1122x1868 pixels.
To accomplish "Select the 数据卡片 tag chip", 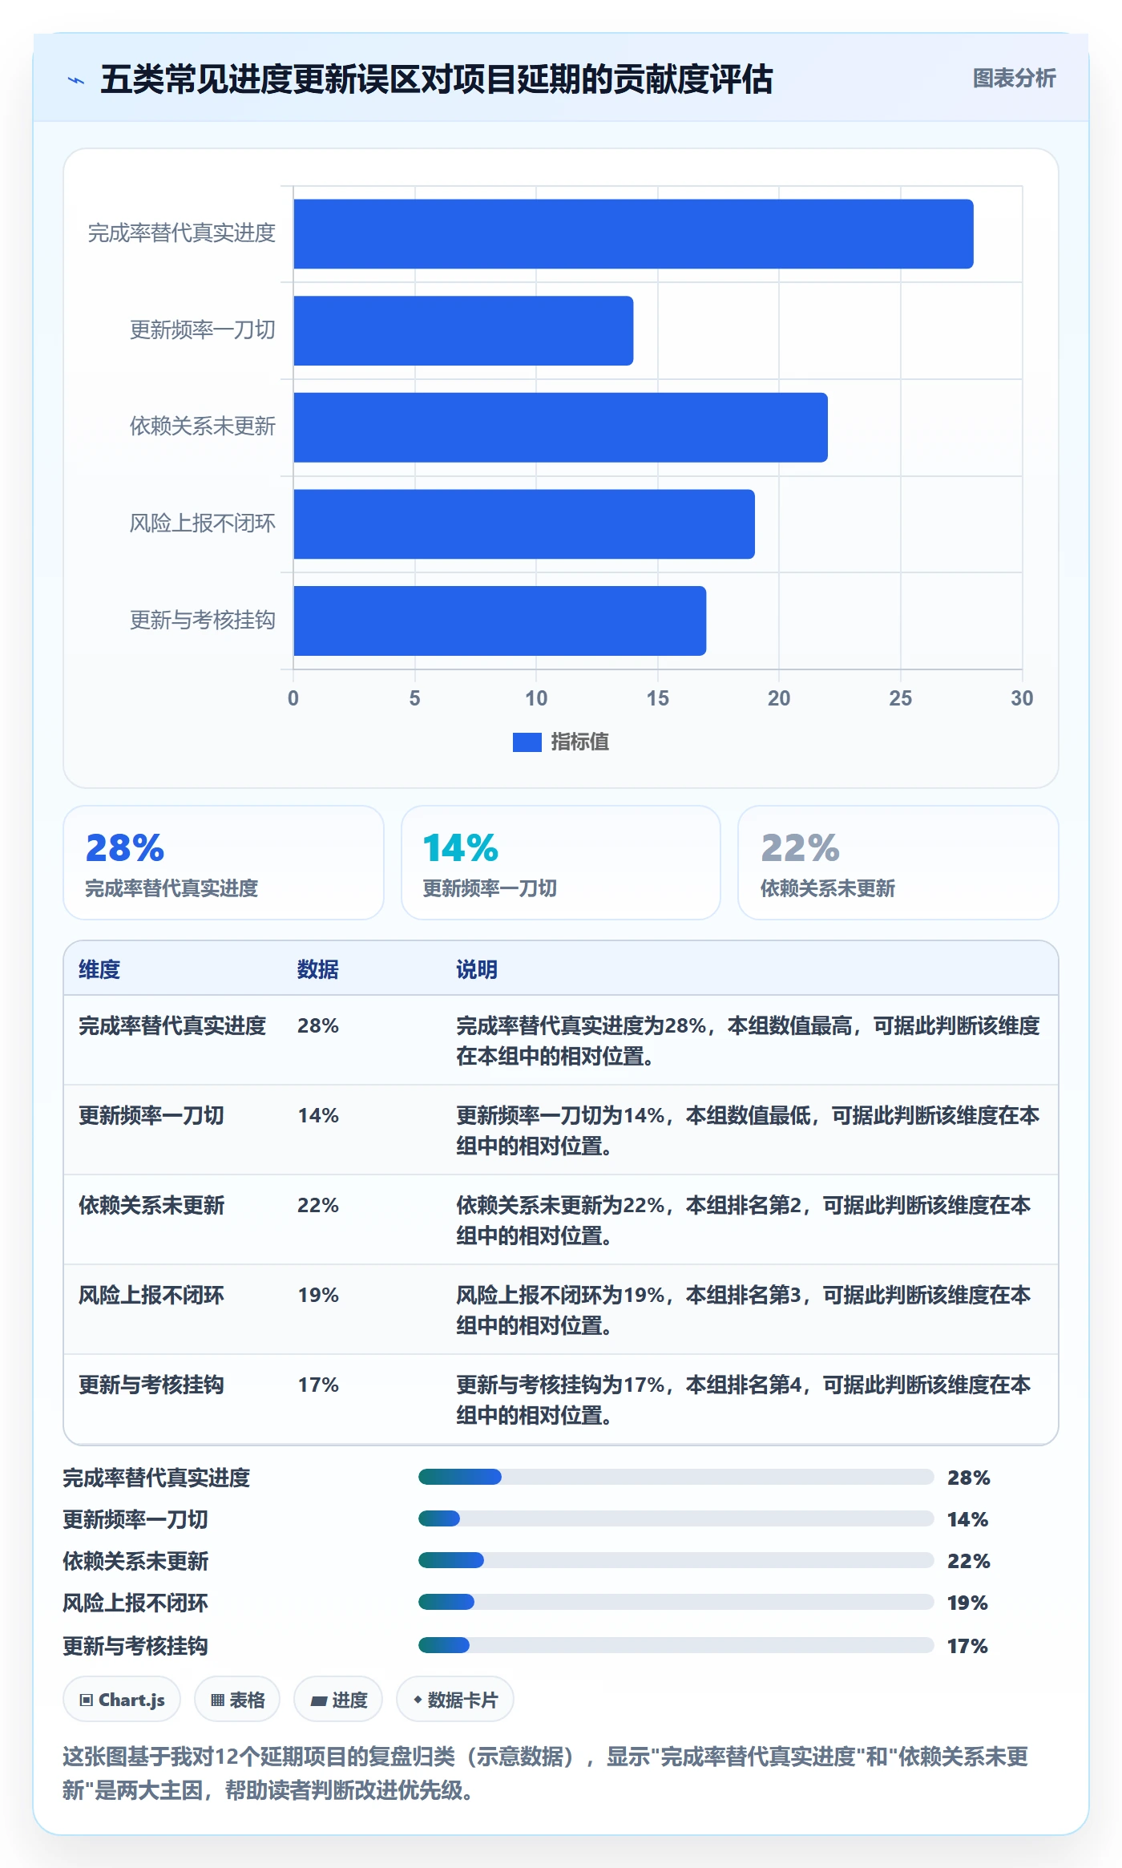I will (x=455, y=1699).
